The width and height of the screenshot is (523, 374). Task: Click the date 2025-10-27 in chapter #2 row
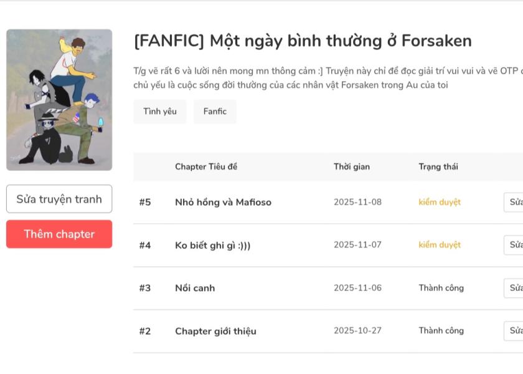pyautogui.click(x=357, y=331)
